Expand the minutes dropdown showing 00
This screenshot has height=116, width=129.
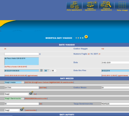point(54,71)
